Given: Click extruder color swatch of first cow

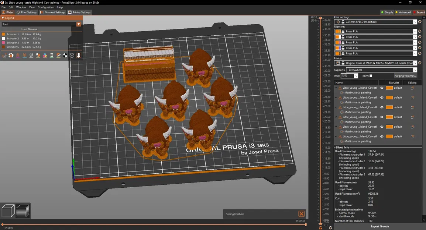Looking at the screenshot, I should click(389, 88).
